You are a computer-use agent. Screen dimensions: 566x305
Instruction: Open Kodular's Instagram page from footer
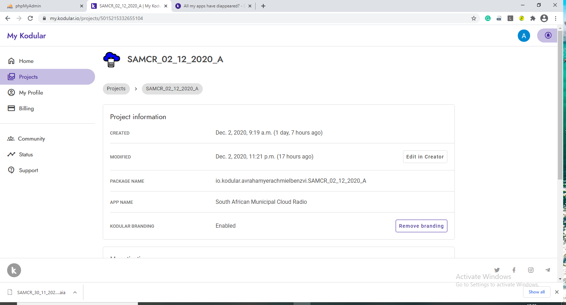coord(531,270)
